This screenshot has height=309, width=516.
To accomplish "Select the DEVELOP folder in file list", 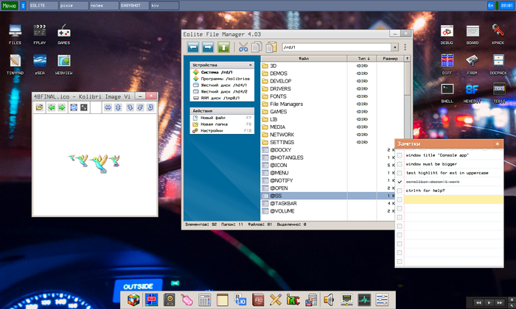I will pyautogui.click(x=281, y=81).
